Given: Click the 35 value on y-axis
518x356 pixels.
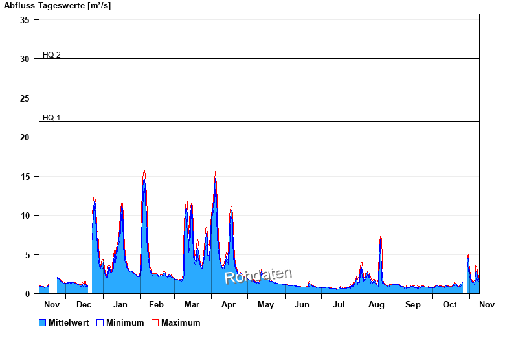Looking at the screenshot, I should point(25,20).
